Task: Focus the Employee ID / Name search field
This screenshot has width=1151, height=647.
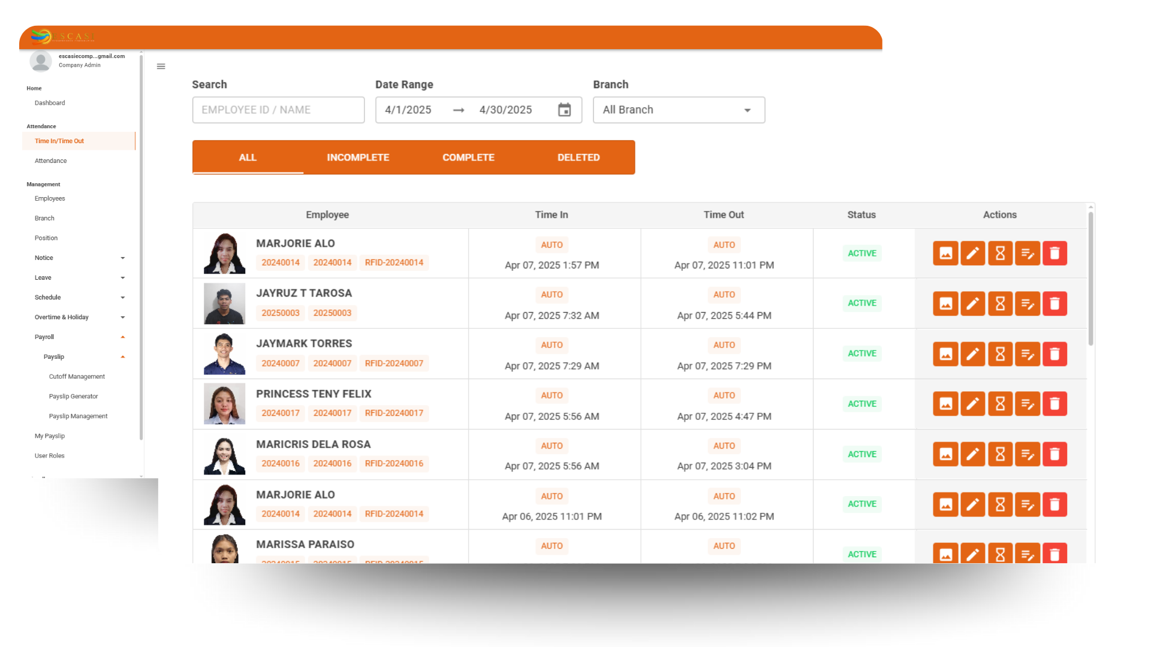Action: 278,110
